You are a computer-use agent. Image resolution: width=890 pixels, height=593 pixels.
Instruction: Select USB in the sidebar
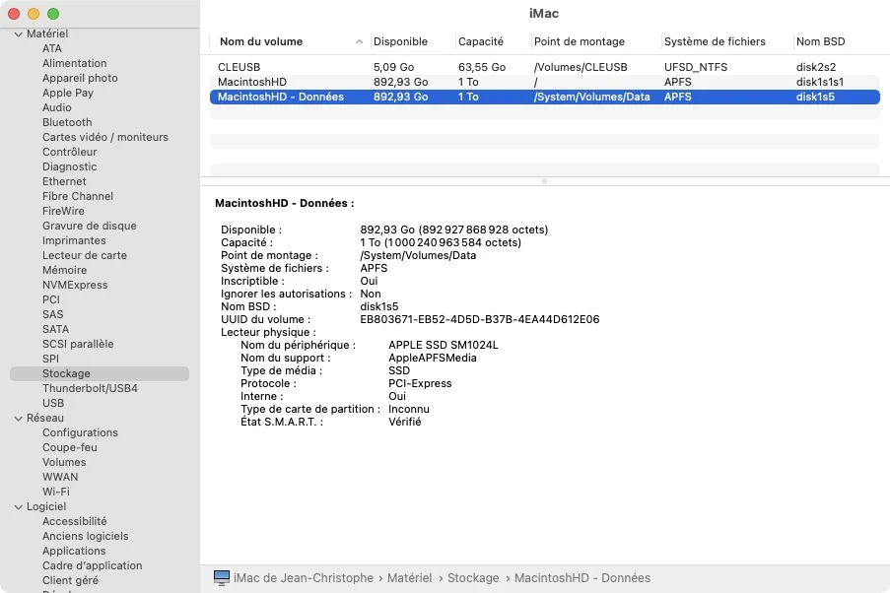click(53, 403)
